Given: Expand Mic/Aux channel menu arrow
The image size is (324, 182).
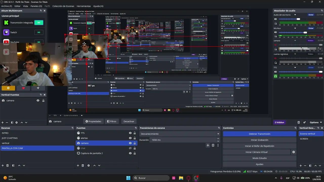Looking at the screenshot, I should [295, 28].
